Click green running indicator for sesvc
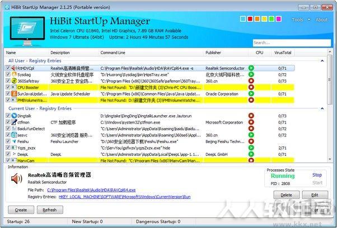Screen dimensions: 337x228 tap(251, 135)
